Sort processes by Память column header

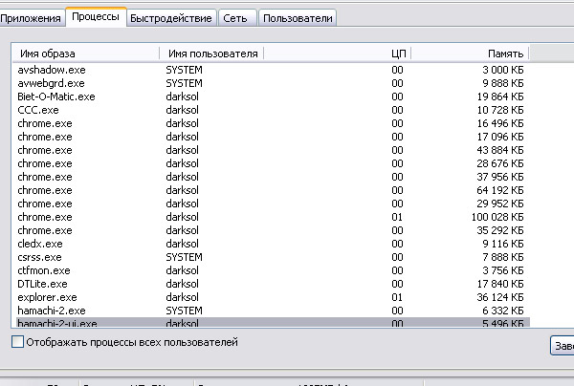(x=470, y=54)
